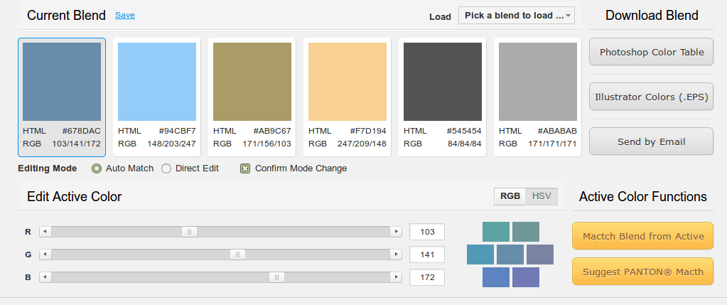Screen dimensions: 727x305
Task: Click the Suggest PANTON Macth button
Action: point(642,272)
